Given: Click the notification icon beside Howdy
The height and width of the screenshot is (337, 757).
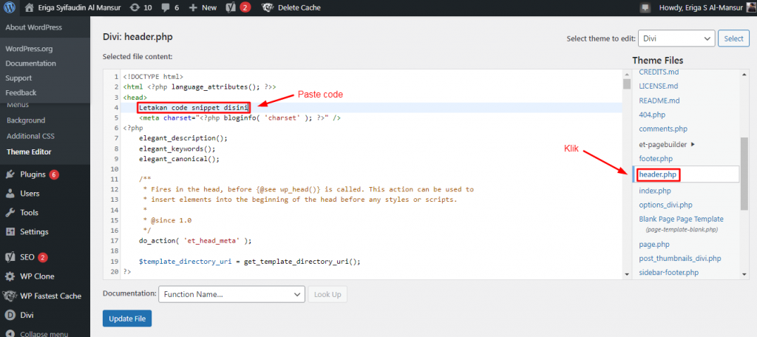Looking at the screenshot, I should tap(645, 7).
